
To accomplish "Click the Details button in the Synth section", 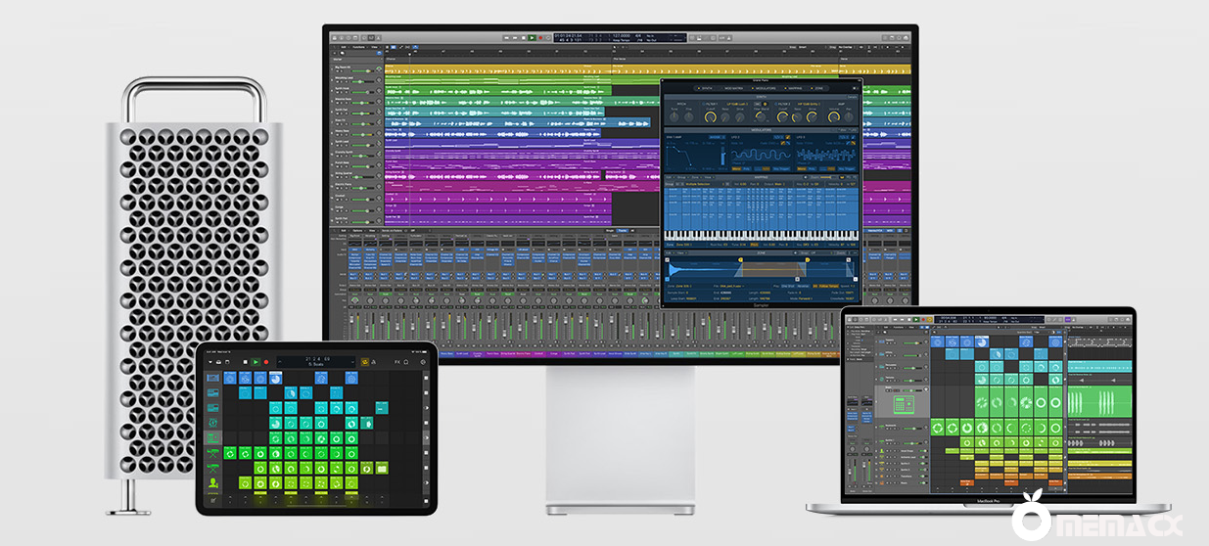I will [x=852, y=96].
